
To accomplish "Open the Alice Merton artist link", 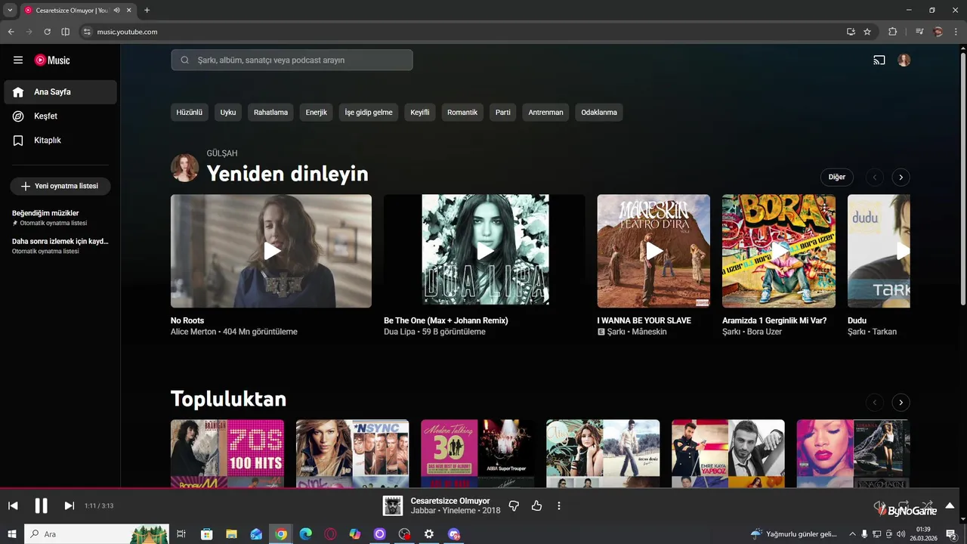I will pyautogui.click(x=194, y=332).
